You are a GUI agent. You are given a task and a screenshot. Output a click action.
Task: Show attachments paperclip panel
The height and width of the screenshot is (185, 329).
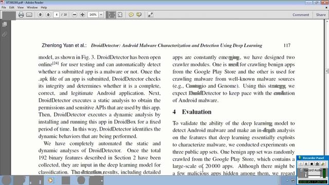[x=5, y=34]
